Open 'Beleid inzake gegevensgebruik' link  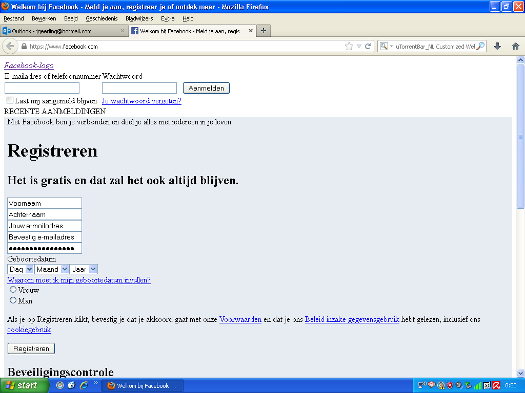[352, 319]
